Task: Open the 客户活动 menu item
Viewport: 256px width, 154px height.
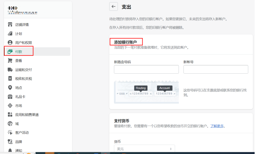Action: click(22, 132)
